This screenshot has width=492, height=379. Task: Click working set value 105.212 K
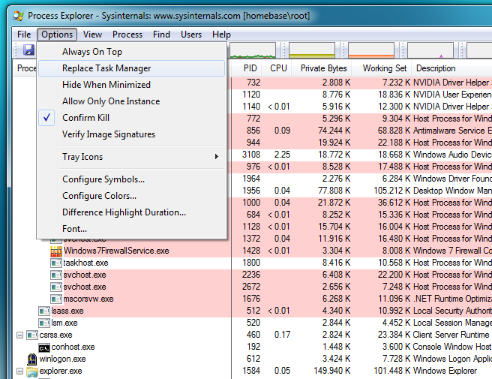[392, 191]
